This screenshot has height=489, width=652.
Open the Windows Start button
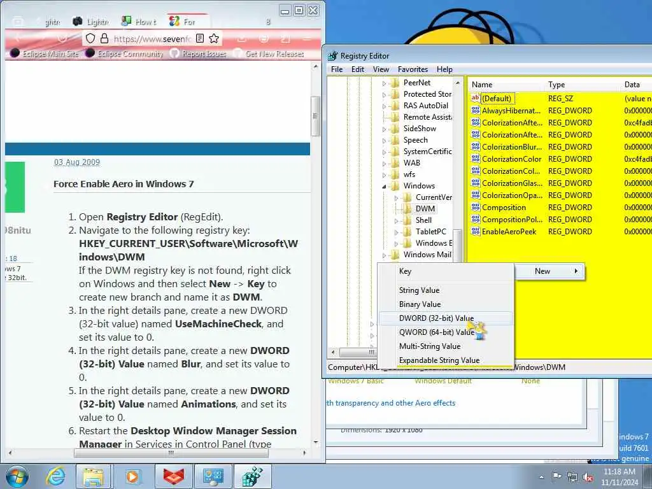tap(17, 476)
